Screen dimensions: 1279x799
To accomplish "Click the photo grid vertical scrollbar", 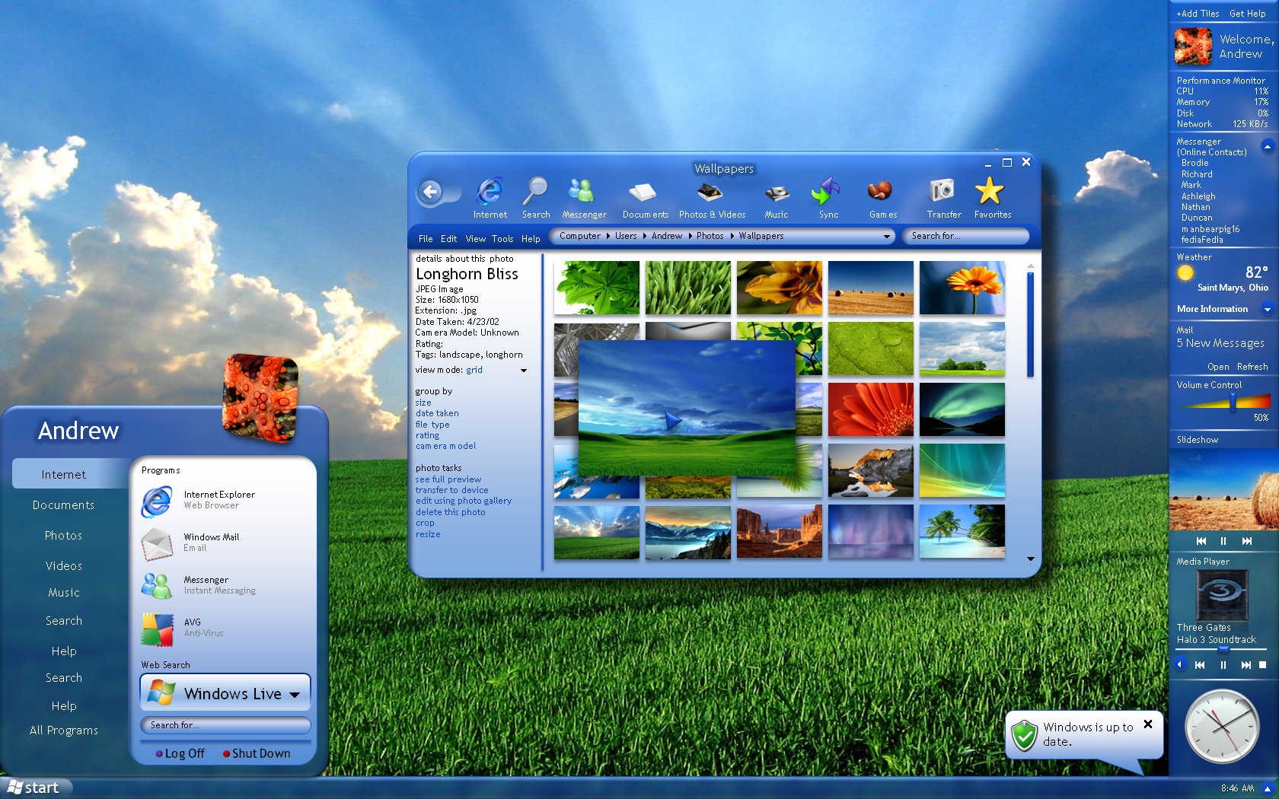I will tap(1030, 325).
